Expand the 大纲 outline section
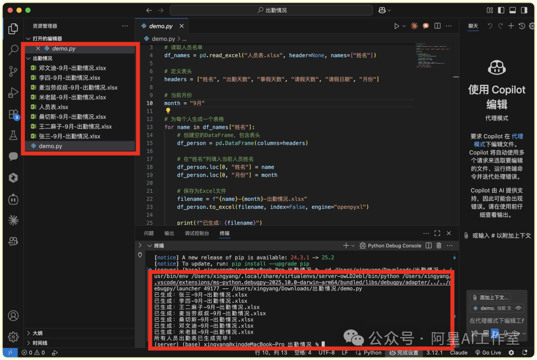537x360 pixels. (x=37, y=333)
